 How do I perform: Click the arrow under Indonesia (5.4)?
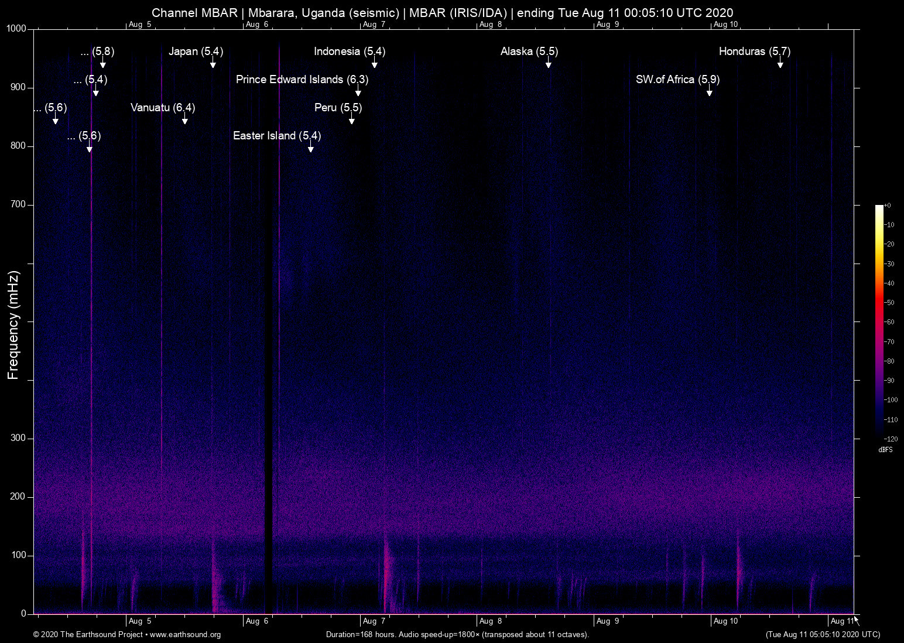tap(375, 64)
